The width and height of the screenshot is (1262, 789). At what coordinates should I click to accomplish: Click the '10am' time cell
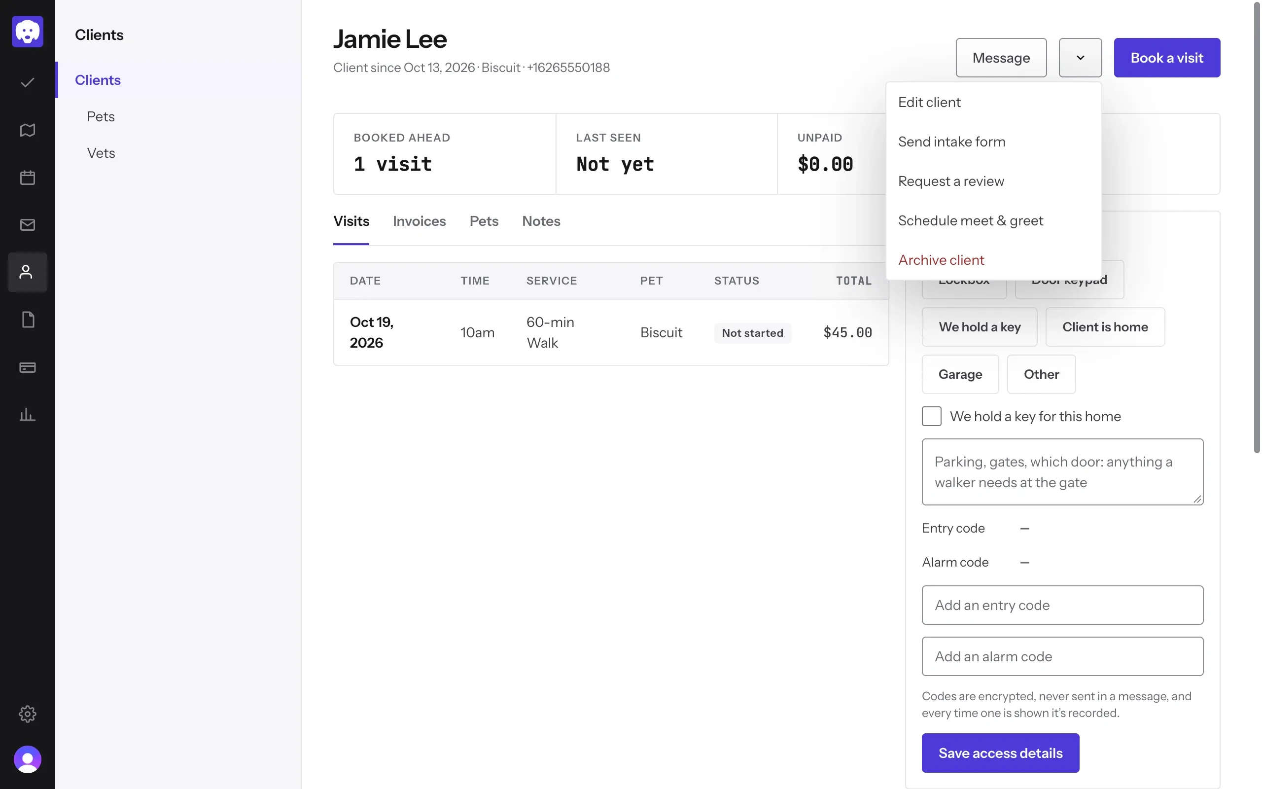[477, 332]
